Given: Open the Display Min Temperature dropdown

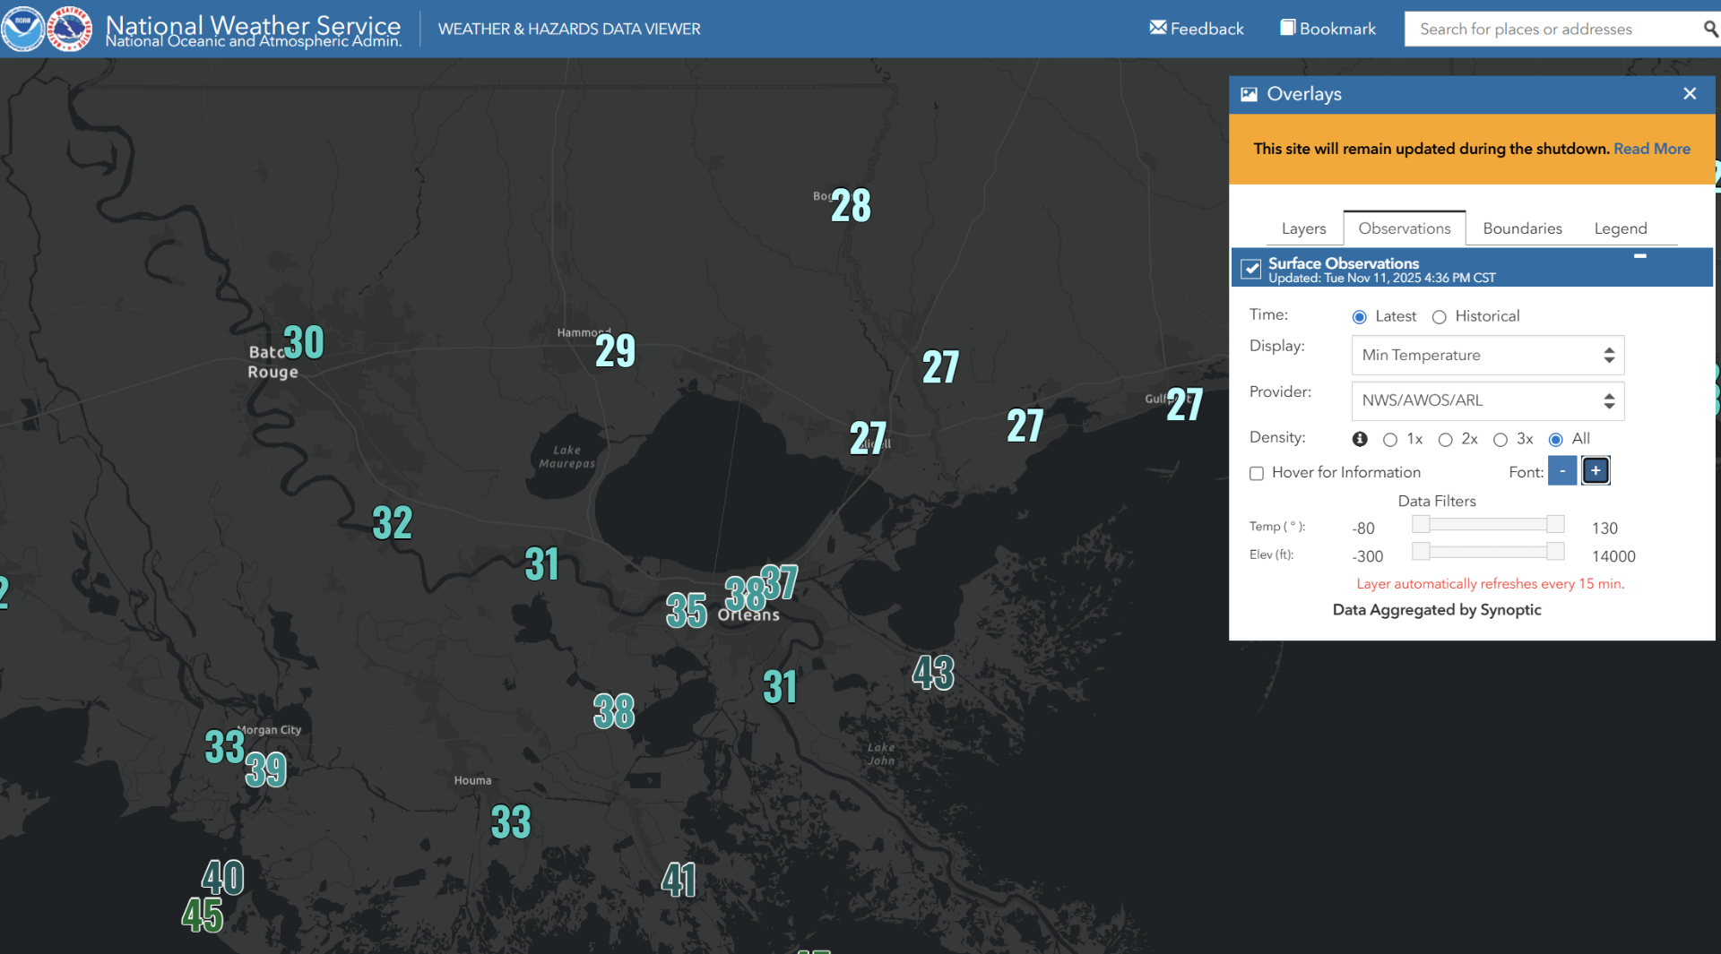Looking at the screenshot, I should [x=1487, y=356].
